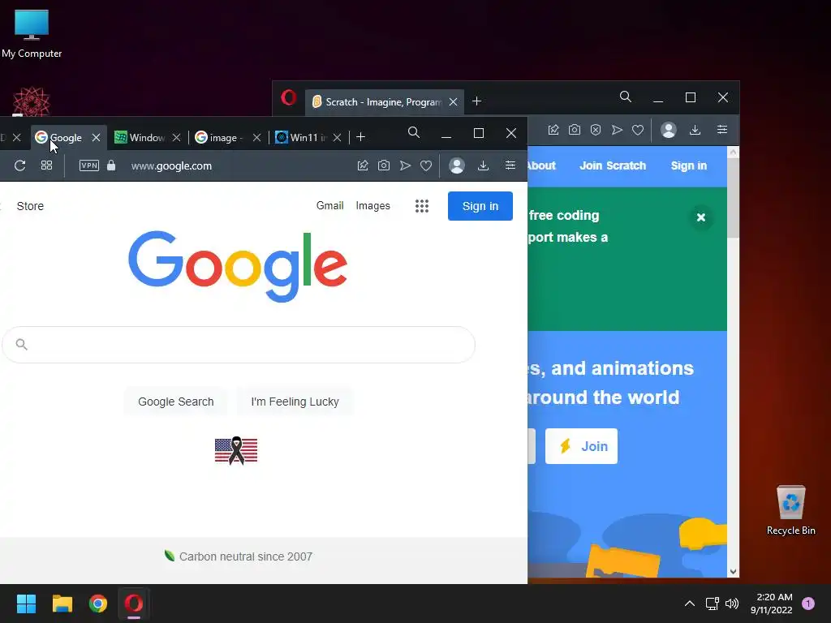Viewport: 831px width, 623px height.
Task: Switch to the Window tab with green icon
Action: [140, 138]
